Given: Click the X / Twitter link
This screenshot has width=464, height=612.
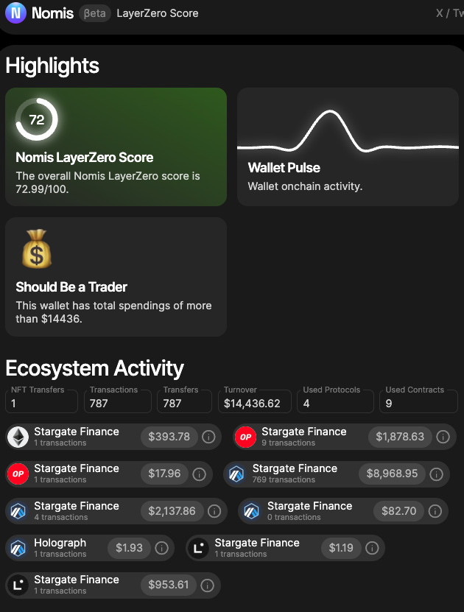Looking at the screenshot, I should (x=449, y=13).
